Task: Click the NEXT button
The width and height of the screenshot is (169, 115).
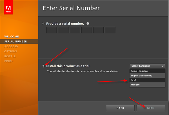Action: [151, 108]
